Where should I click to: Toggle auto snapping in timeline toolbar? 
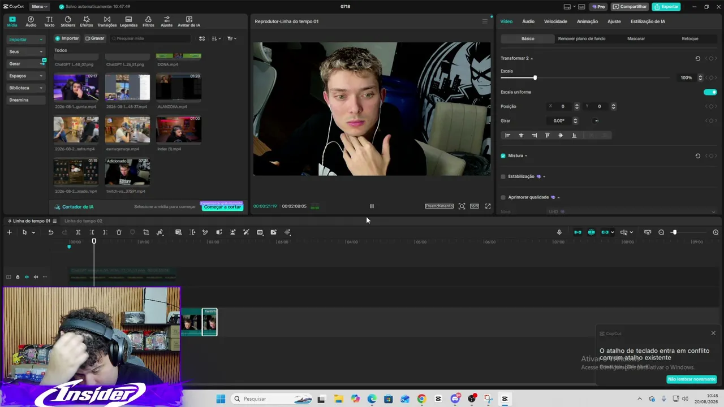591,232
